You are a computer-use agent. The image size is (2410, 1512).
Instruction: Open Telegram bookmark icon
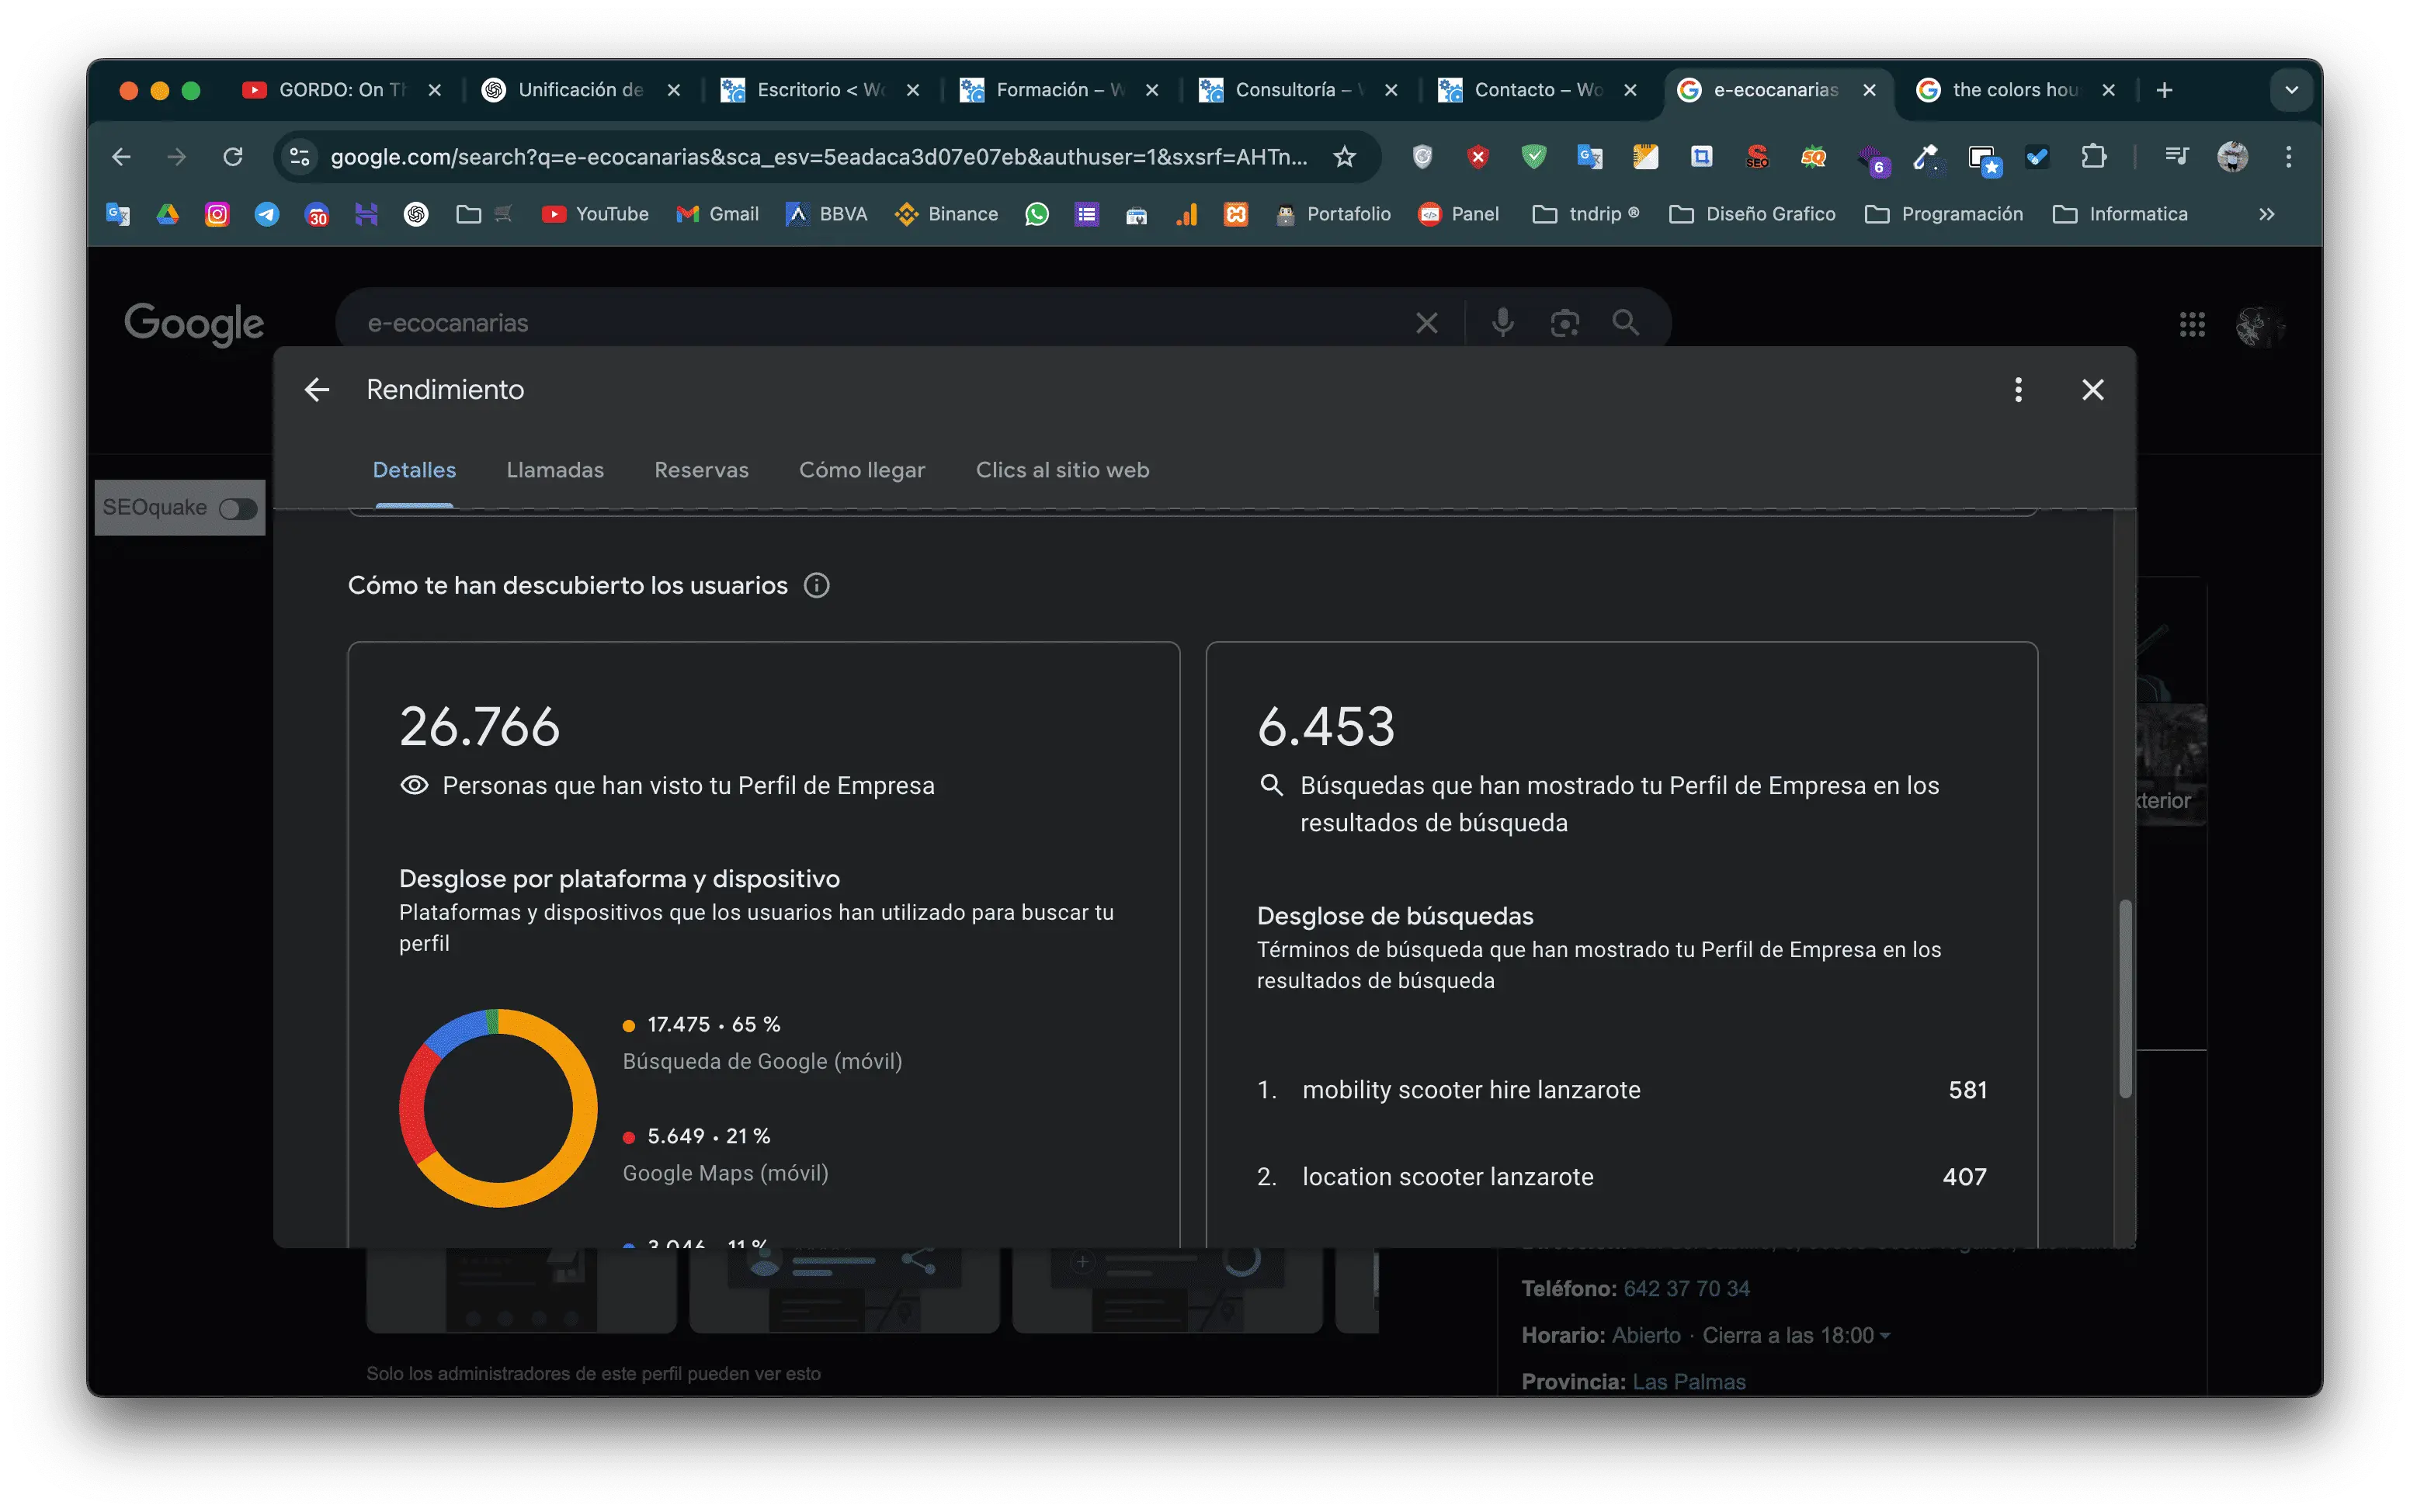(x=267, y=214)
